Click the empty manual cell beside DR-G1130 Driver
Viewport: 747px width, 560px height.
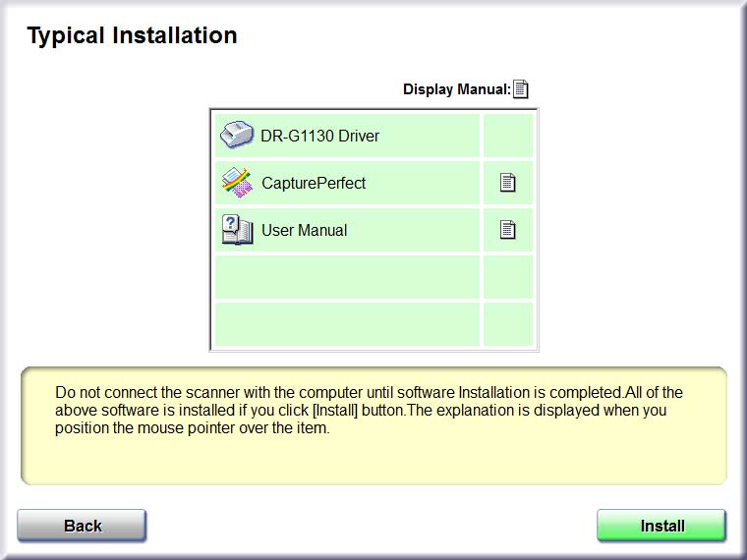tap(508, 136)
